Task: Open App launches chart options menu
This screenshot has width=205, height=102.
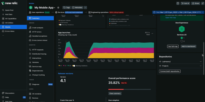Action: tap(152, 33)
